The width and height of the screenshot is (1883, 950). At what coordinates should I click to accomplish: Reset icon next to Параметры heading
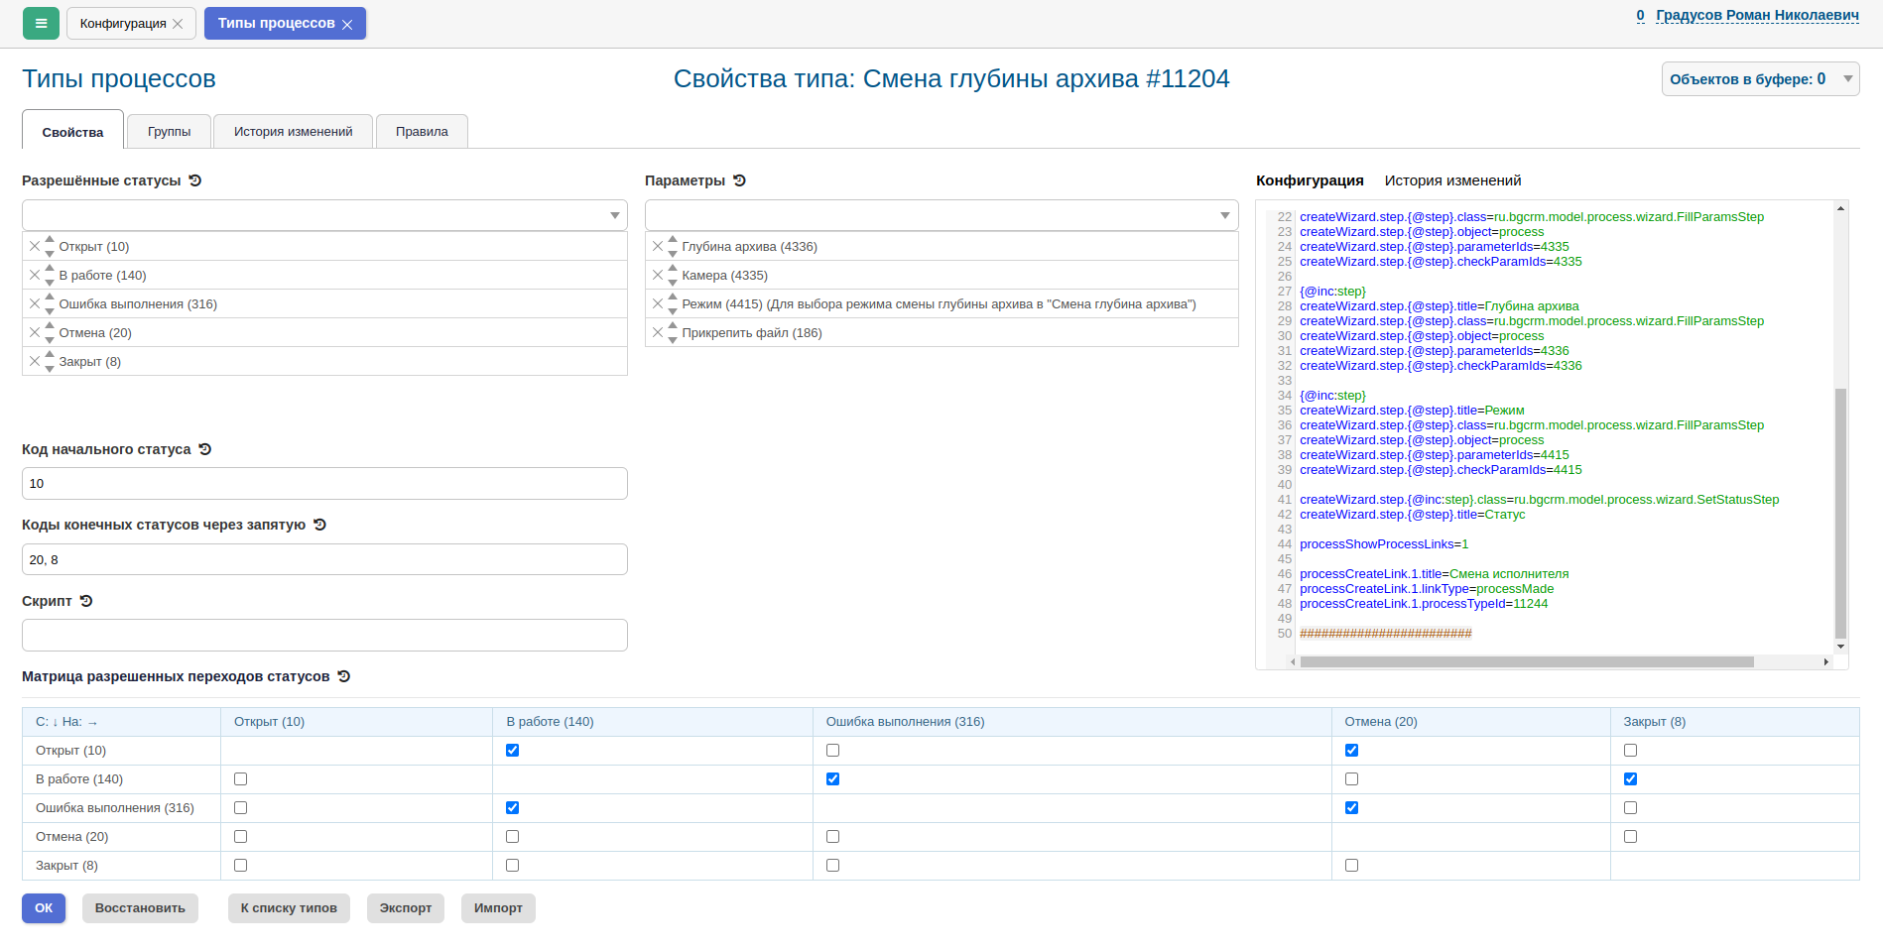point(739,180)
